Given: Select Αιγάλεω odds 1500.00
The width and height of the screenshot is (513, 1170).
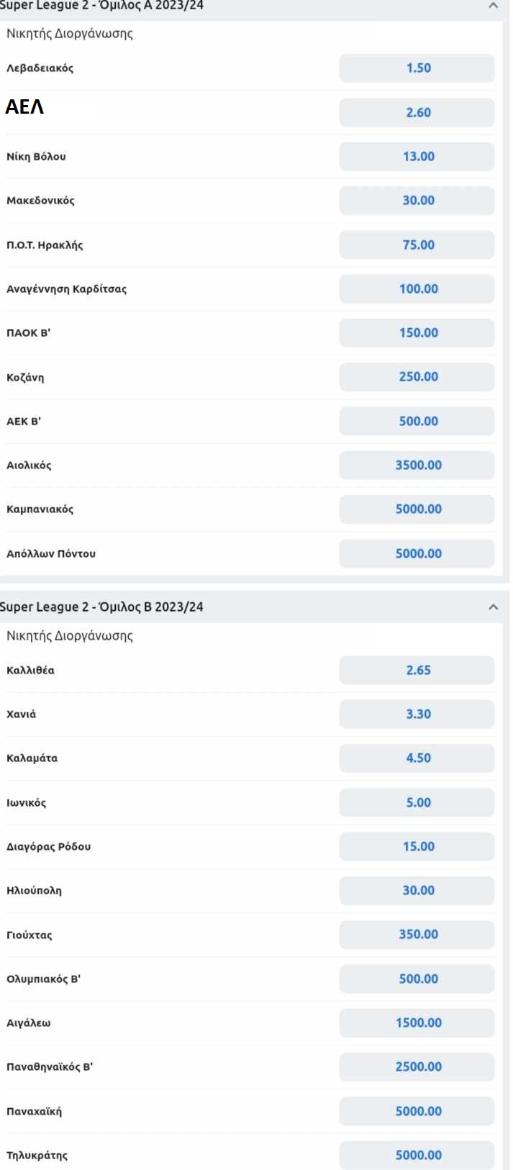Looking at the screenshot, I should pos(417,1022).
